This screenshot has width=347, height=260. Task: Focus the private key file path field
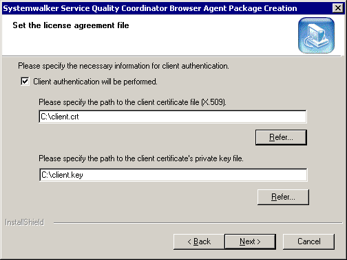click(x=173, y=175)
